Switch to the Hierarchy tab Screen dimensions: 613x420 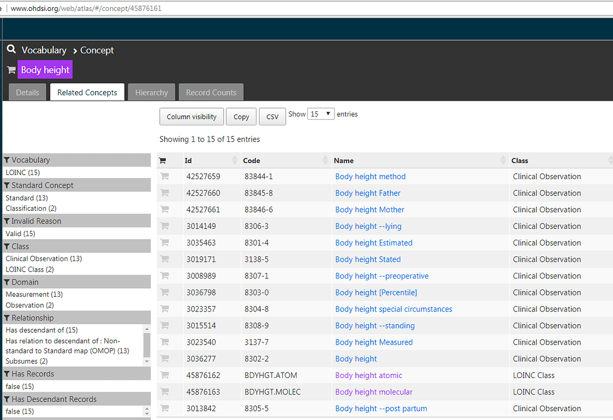(151, 92)
